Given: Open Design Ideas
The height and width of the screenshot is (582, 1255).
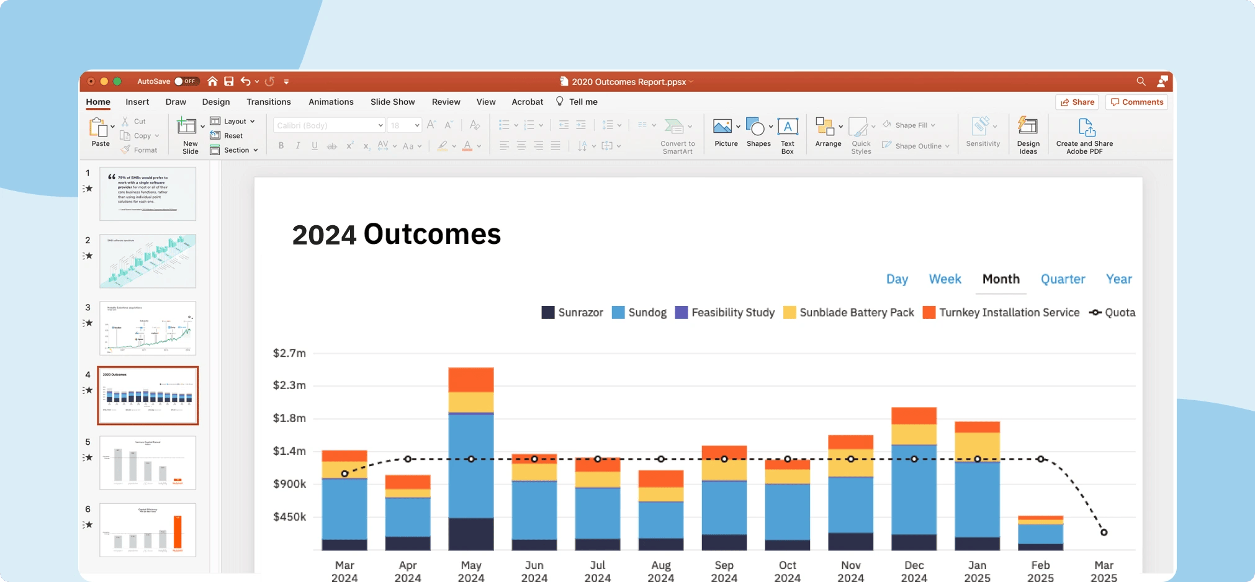Looking at the screenshot, I should [x=1027, y=133].
